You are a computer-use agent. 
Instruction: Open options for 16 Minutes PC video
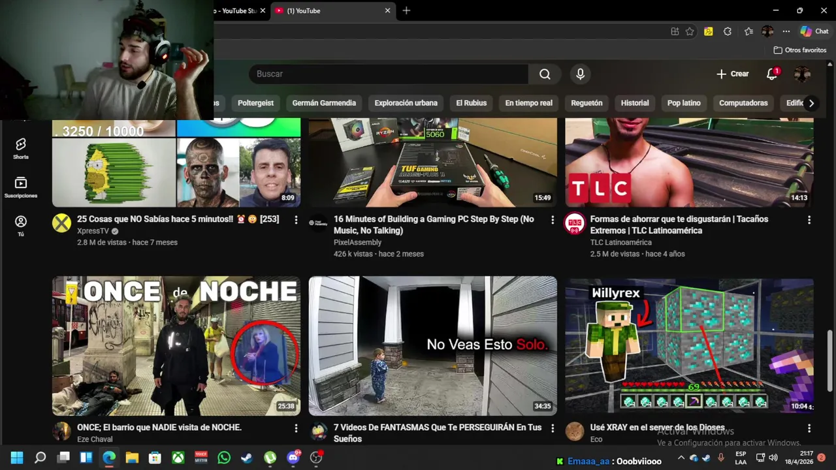point(553,220)
